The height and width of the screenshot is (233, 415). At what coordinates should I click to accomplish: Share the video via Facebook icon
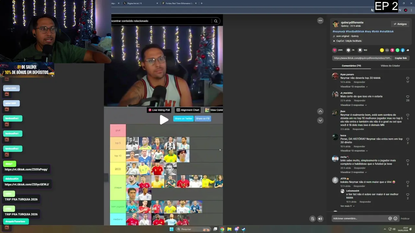coord(403,50)
